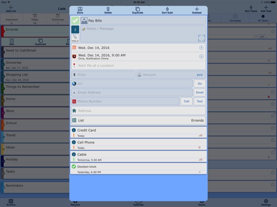Open the priority 2 selector box
277x207 pixels.
click(75, 29)
